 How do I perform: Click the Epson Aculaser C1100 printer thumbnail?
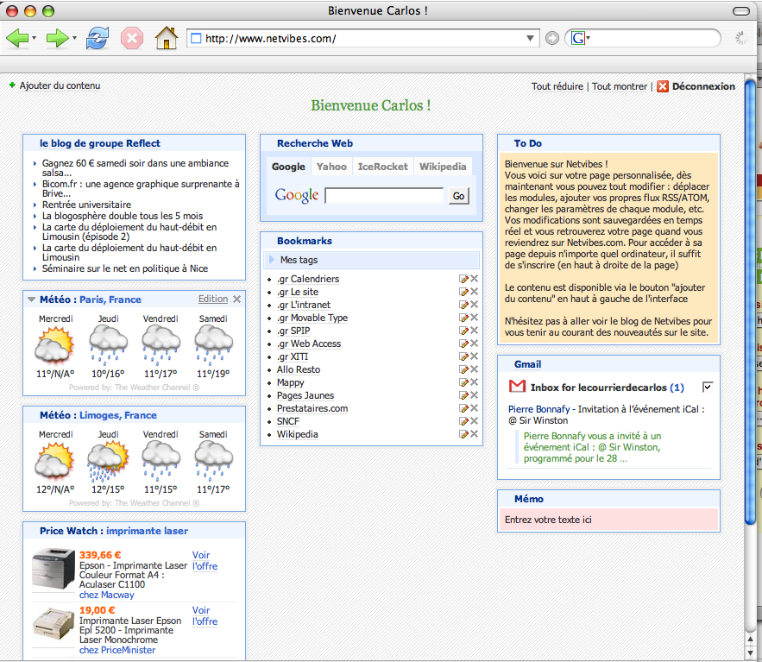coord(54,569)
